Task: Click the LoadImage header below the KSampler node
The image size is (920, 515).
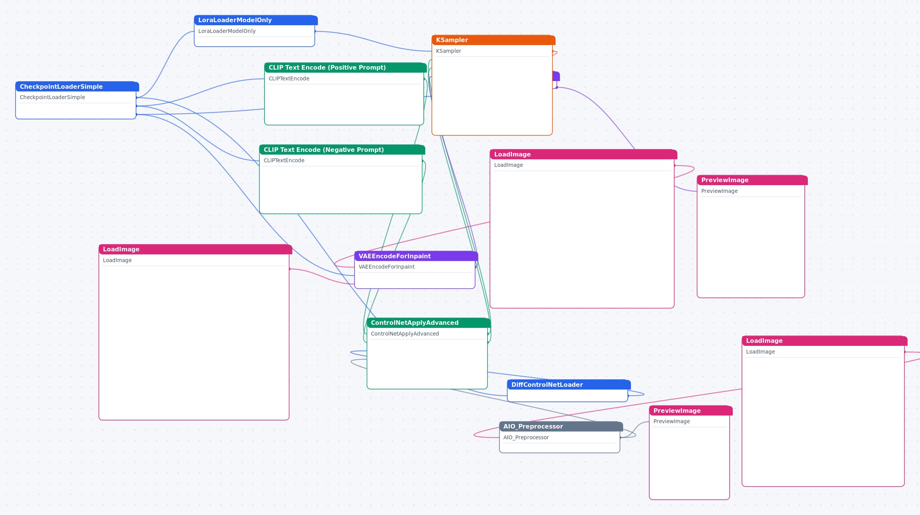Action: (x=583, y=155)
